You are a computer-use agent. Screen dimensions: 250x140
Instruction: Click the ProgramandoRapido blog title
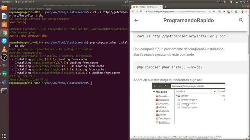click(x=188, y=20)
